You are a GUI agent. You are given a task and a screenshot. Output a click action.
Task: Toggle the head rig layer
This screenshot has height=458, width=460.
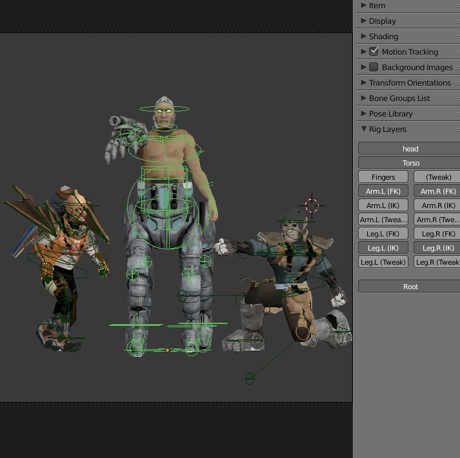409,148
